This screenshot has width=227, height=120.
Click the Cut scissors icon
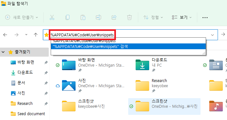pos(52,17)
